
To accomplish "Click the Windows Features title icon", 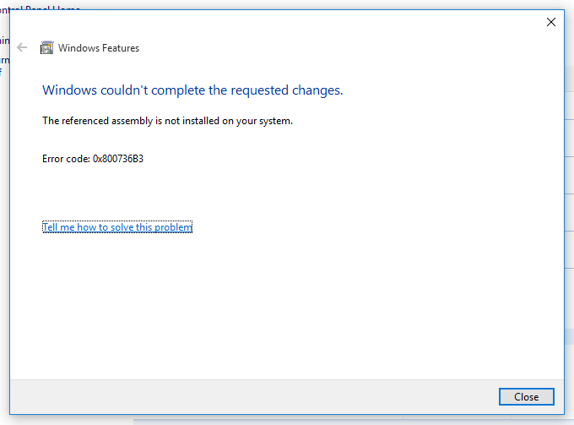I will click(x=47, y=47).
